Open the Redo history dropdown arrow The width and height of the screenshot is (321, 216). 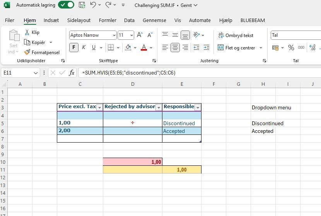[x=114, y=5]
